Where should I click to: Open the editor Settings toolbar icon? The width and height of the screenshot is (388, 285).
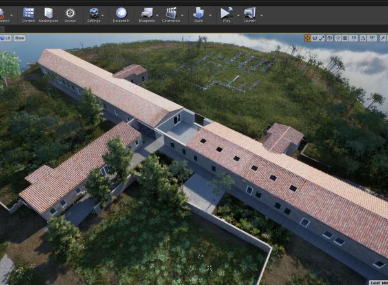[x=94, y=15]
